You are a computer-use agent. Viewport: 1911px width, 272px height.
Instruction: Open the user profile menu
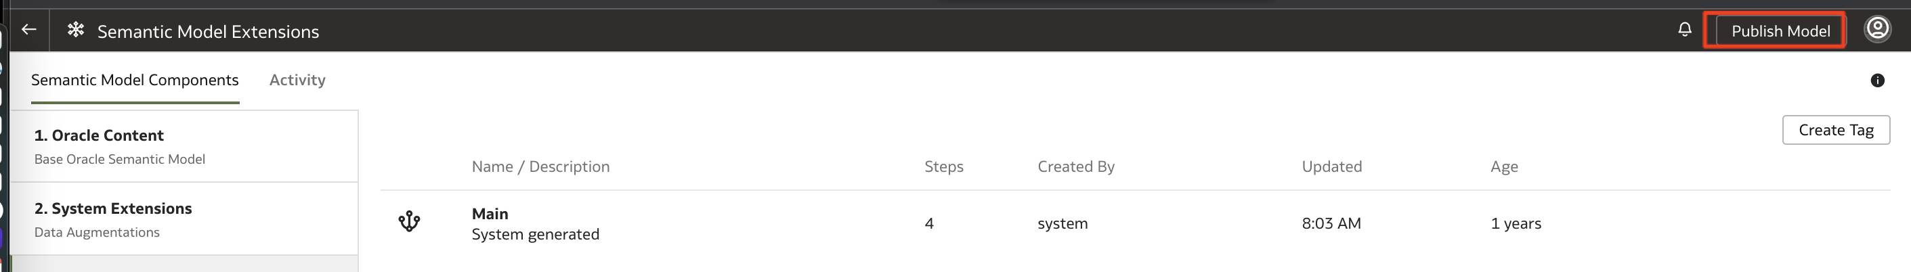[x=1878, y=30]
